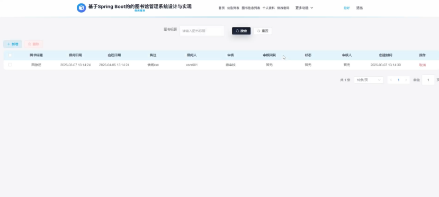Click the 借阅日期 column header
This screenshot has height=197, width=439.
pos(75,55)
